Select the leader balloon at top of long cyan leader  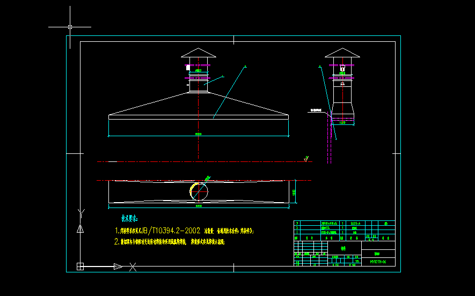245,66
